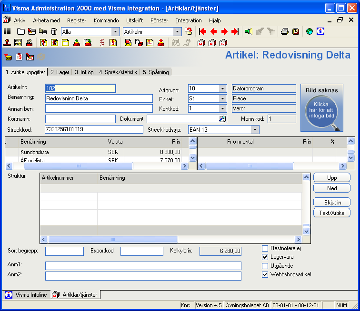Open the A register folder icon
Screen dimensions: 360x311
pos(201,43)
